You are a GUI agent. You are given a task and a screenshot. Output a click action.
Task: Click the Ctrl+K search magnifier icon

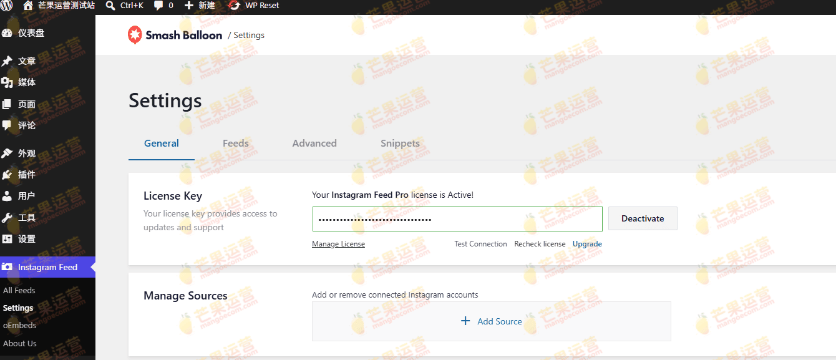110,6
